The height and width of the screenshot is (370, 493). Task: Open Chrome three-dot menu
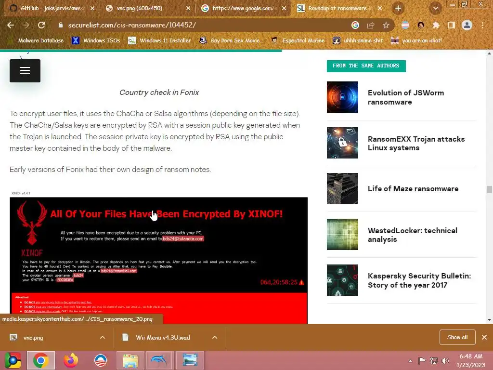[482, 25]
